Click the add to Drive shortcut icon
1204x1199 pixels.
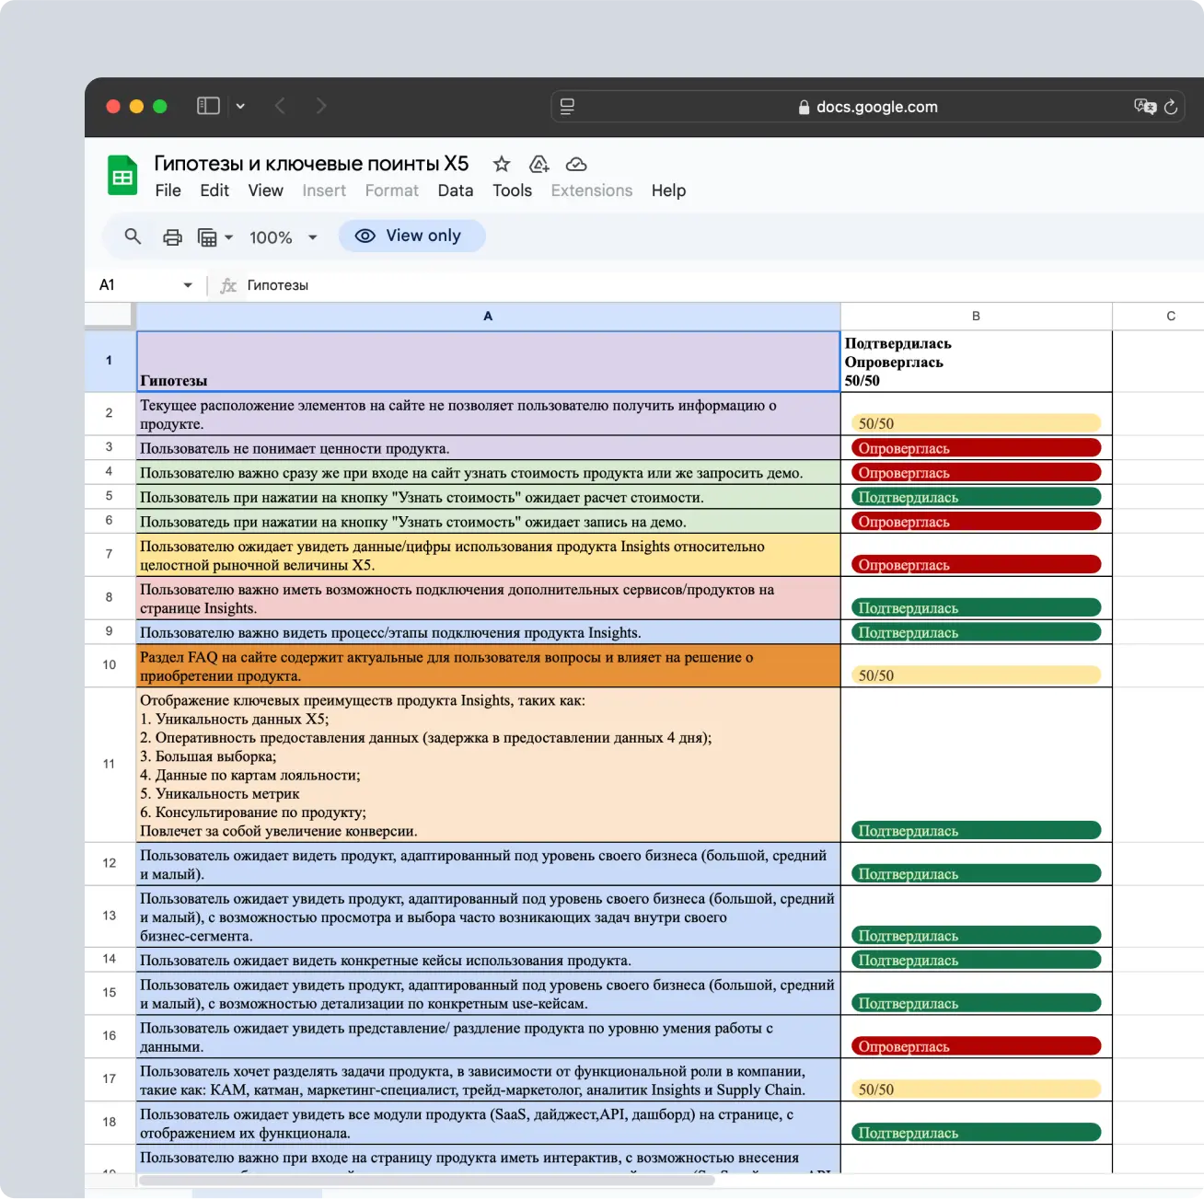(539, 164)
